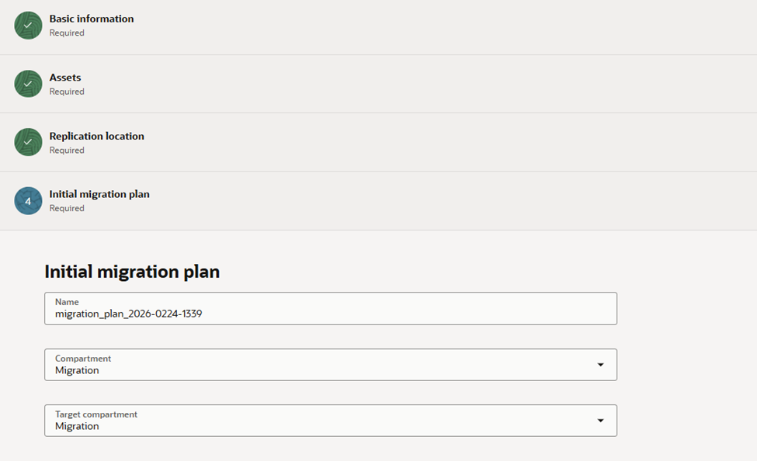Click the Replication location checkmark icon
Viewport: 757px width, 461px height.
28,142
